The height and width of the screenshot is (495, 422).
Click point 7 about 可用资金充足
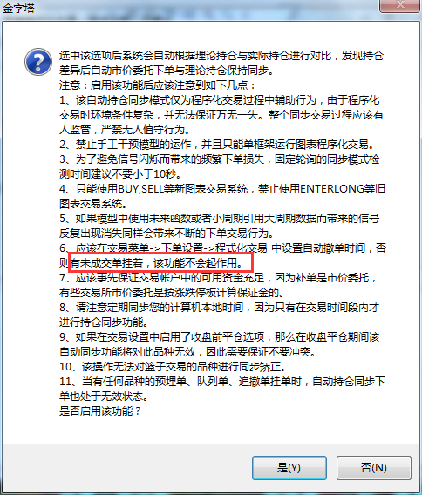[x=218, y=285]
